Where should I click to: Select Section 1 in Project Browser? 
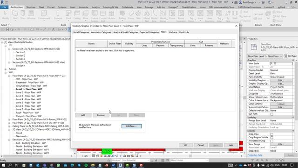click(20, 52)
